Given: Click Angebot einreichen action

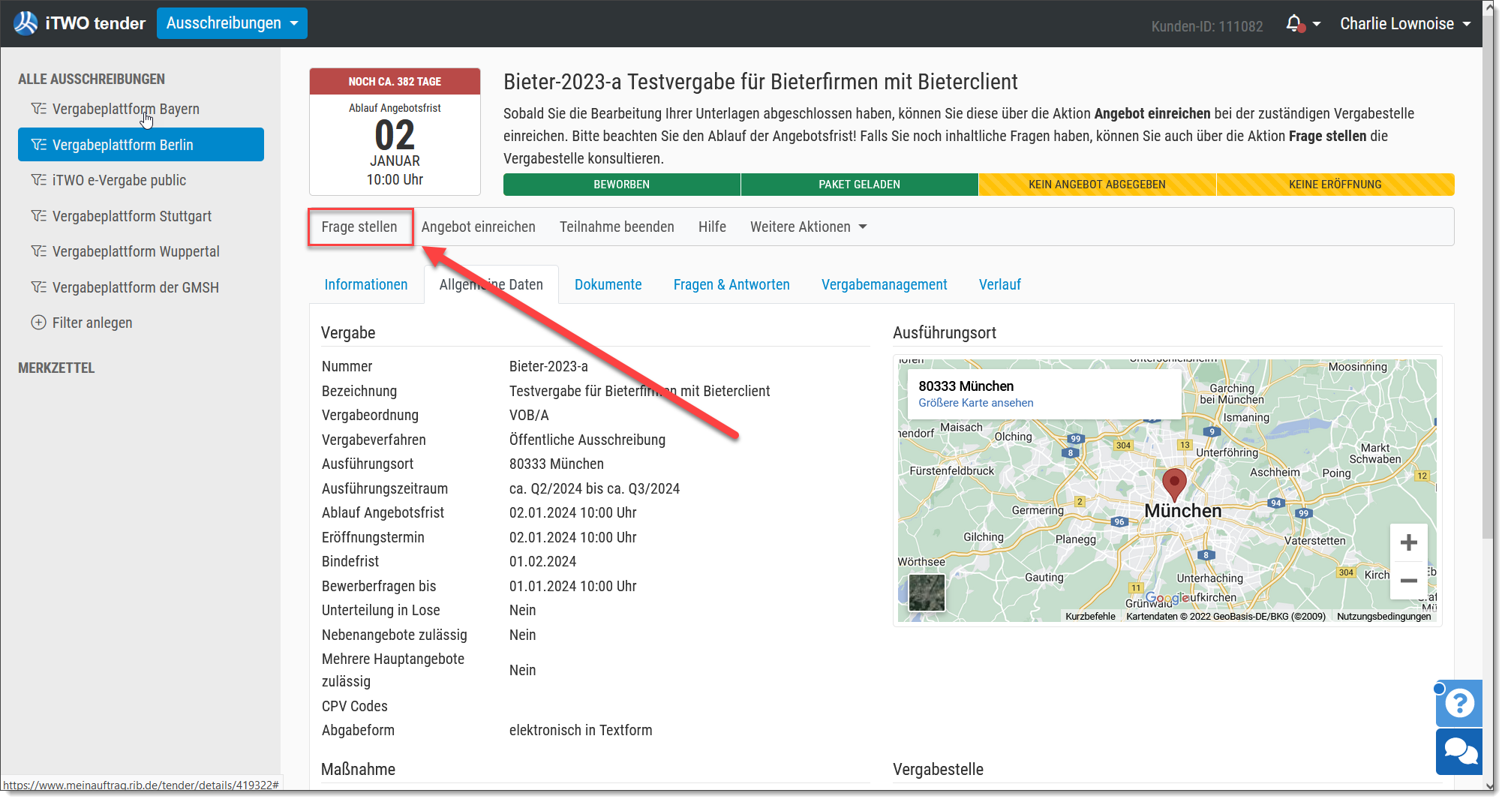Looking at the screenshot, I should coord(478,227).
